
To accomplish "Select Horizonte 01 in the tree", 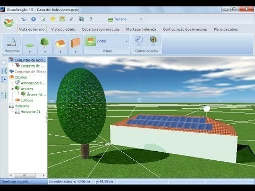I will pos(30,112).
